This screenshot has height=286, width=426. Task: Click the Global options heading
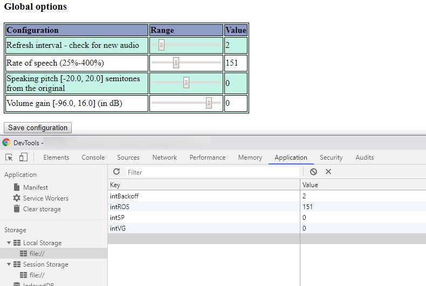coord(35,6)
